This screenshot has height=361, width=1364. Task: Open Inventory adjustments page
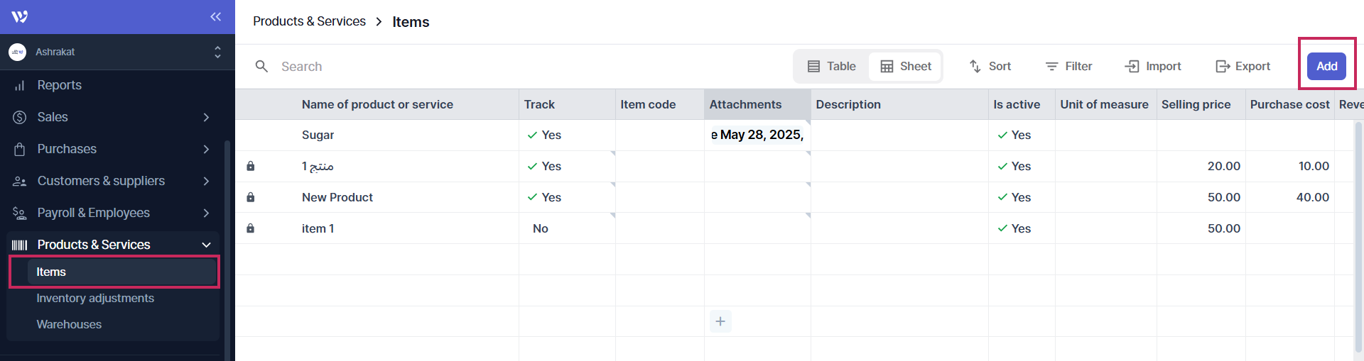pos(95,298)
